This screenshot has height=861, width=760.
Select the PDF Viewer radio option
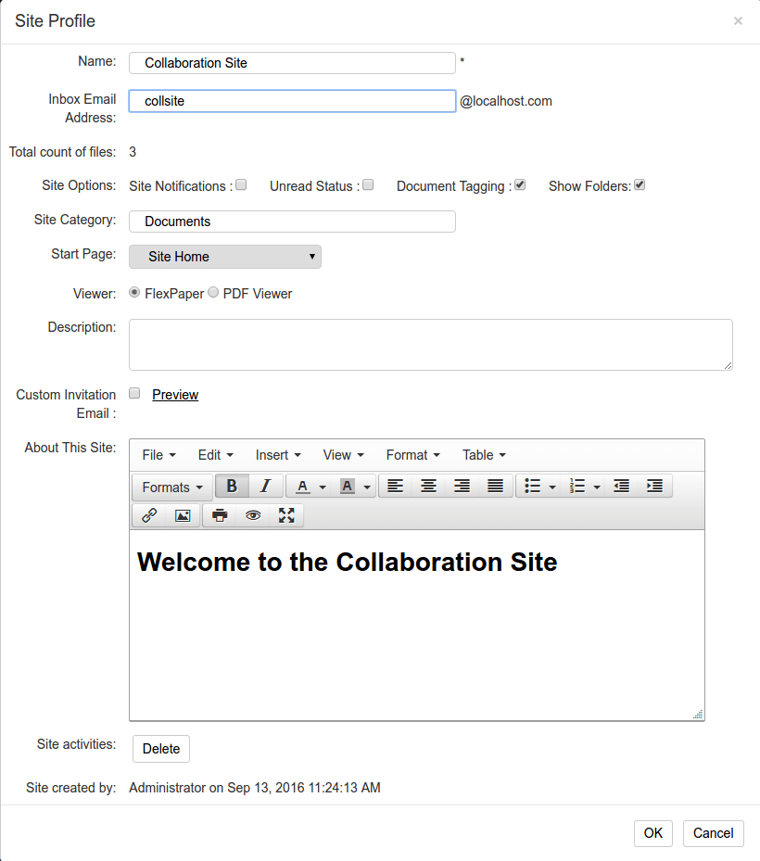(x=213, y=292)
